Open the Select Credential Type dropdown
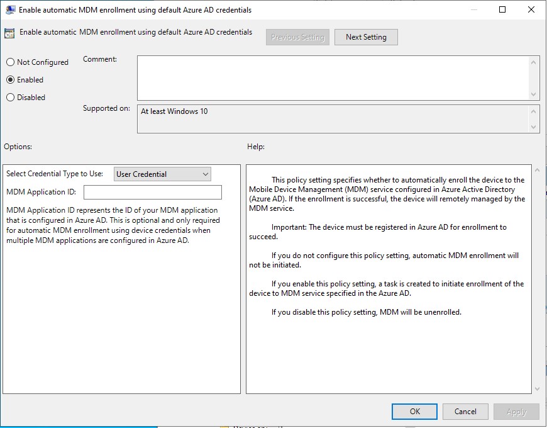The height and width of the screenshot is (428, 547). 162,174
